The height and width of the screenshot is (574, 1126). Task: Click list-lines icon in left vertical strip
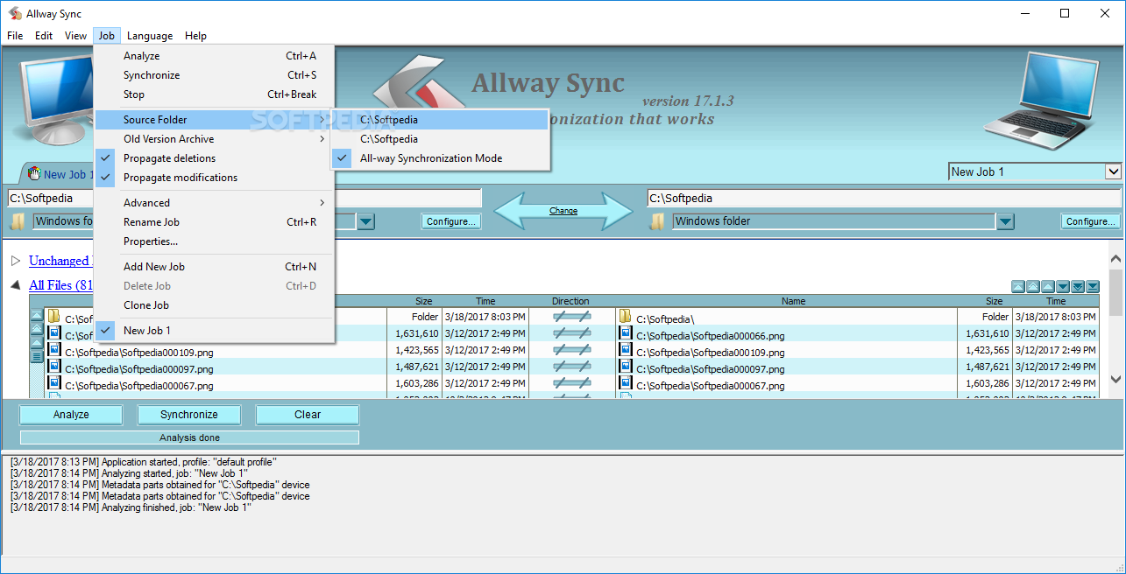point(37,357)
